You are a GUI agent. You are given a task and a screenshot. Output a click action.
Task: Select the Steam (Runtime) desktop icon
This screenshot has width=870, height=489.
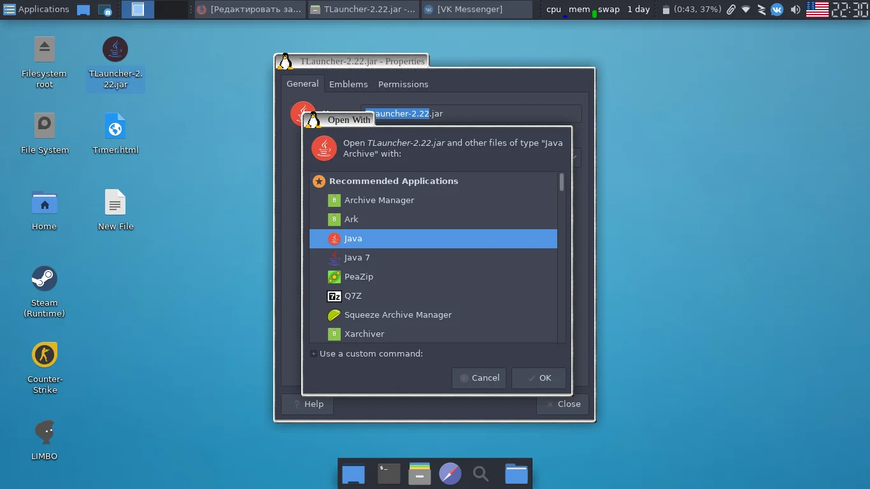click(45, 292)
